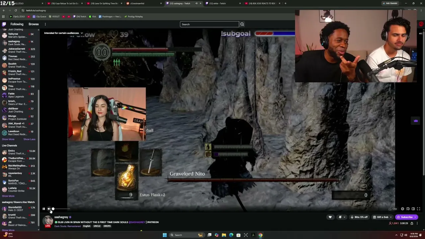Click Ask Gemini in the title bar
The image size is (425, 239).
pos(390,3)
